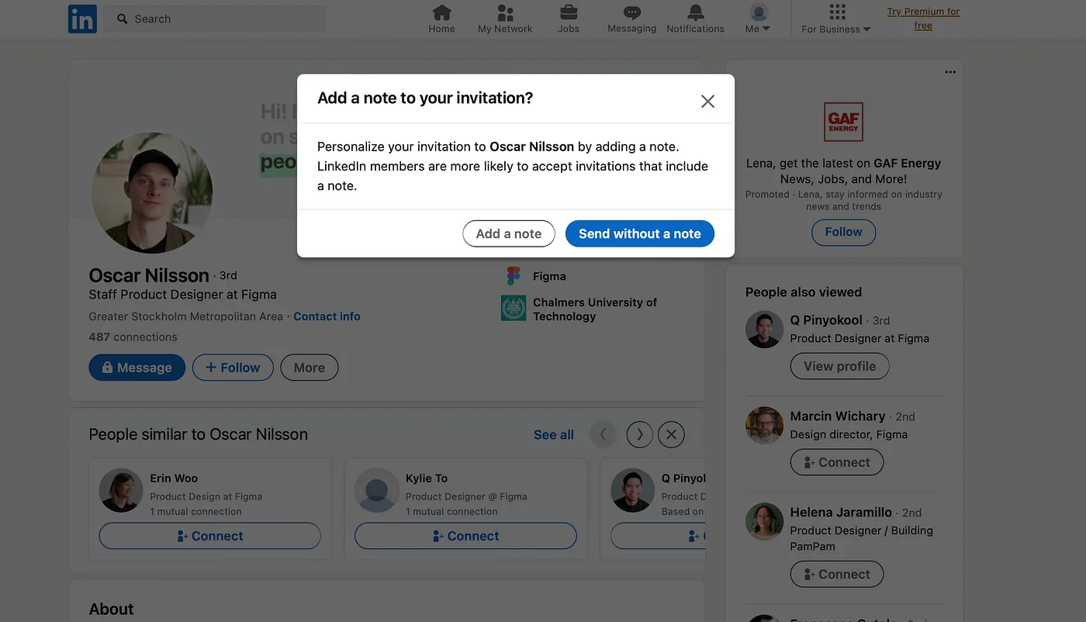Follow GAF Energy from the ad
This screenshot has height=622, width=1086.
click(843, 232)
